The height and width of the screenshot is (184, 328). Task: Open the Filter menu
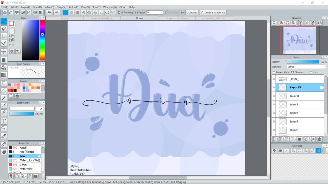pos(37,7)
